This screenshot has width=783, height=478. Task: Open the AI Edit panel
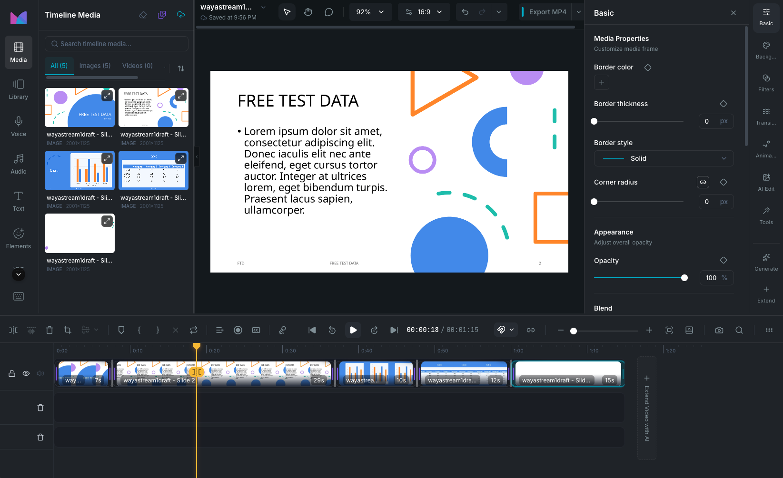[766, 182]
